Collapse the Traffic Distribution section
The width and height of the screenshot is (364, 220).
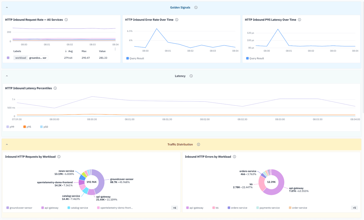pyautogui.click(x=7, y=144)
